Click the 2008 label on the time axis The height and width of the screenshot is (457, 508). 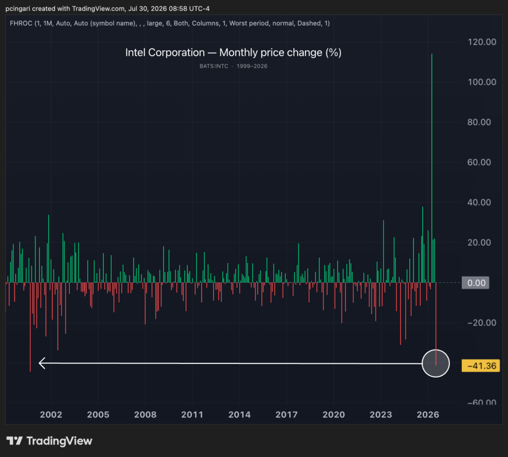click(145, 414)
